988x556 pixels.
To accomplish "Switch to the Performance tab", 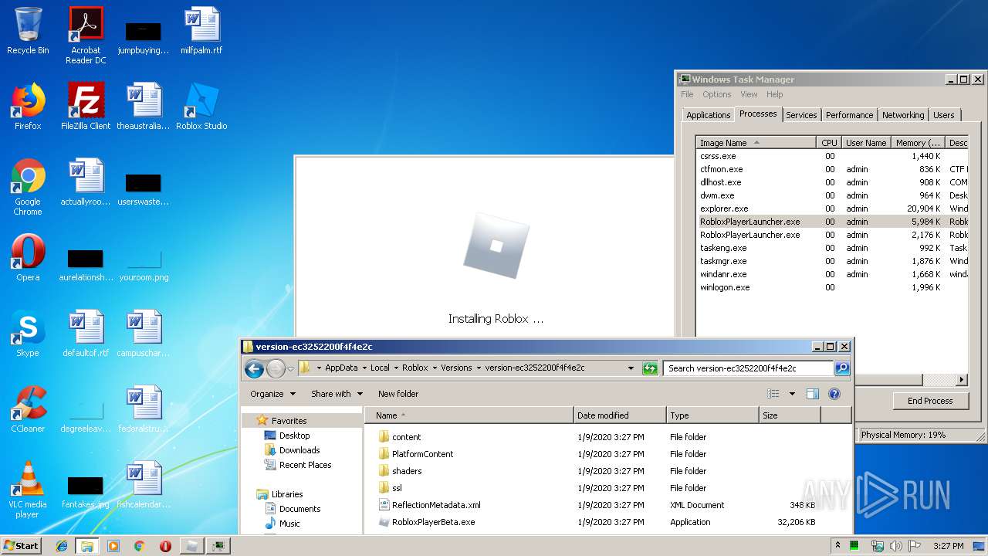I will pos(849,115).
